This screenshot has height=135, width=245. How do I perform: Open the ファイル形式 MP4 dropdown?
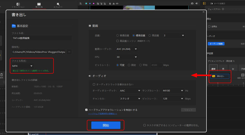point(22,66)
